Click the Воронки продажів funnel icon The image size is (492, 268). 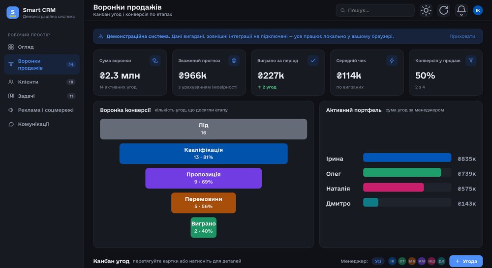11,64
